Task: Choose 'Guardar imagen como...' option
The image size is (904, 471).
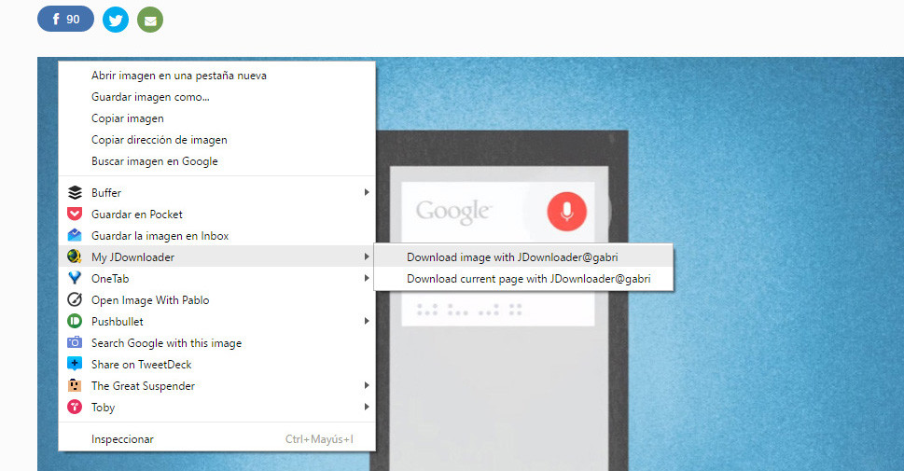Action: (x=150, y=97)
